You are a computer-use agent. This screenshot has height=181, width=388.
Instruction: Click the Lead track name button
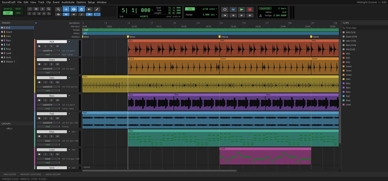[x=52, y=150]
